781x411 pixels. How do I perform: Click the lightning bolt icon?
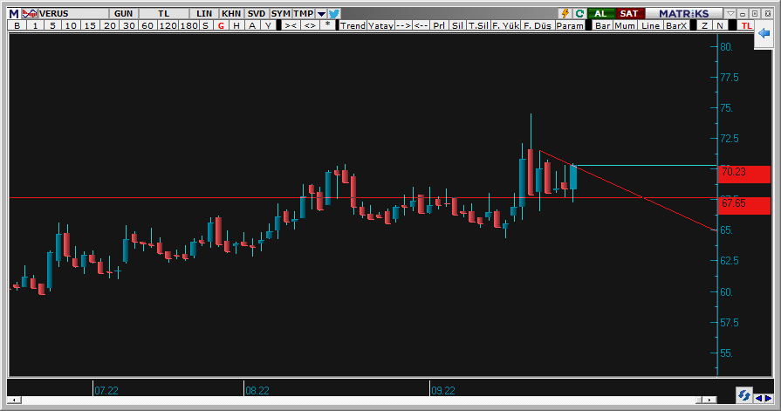(x=565, y=13)
